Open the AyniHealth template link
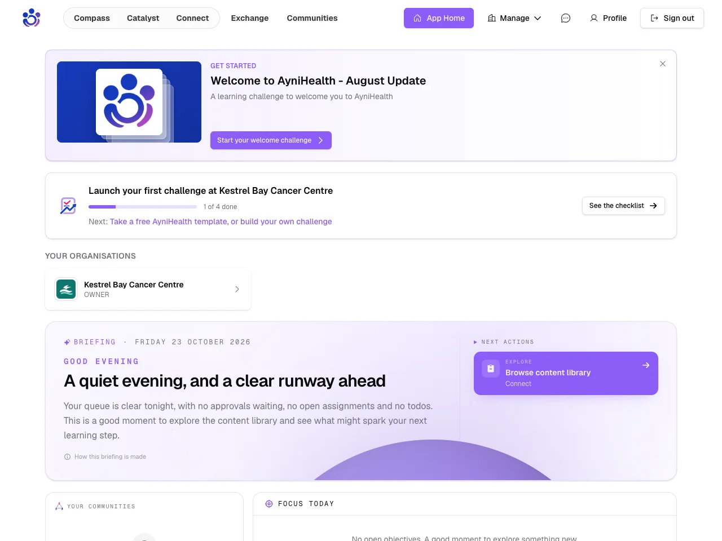The image size is (722, 541). 221,221
